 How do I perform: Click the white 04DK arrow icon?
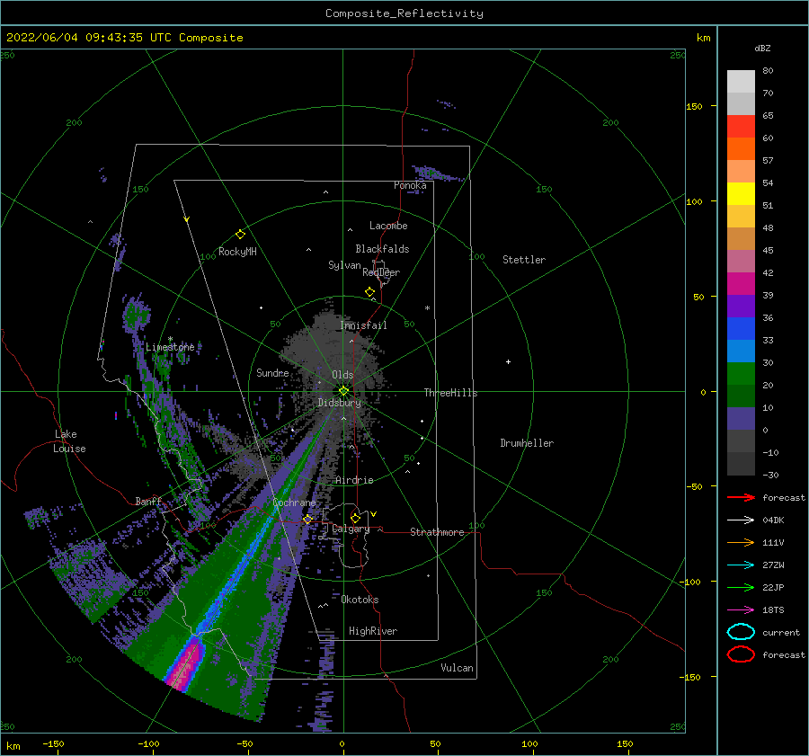tap(741, 520)
